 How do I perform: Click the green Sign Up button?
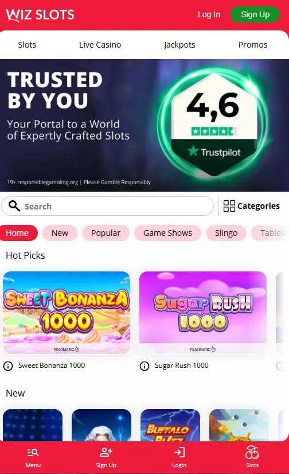tap(255, 14)
